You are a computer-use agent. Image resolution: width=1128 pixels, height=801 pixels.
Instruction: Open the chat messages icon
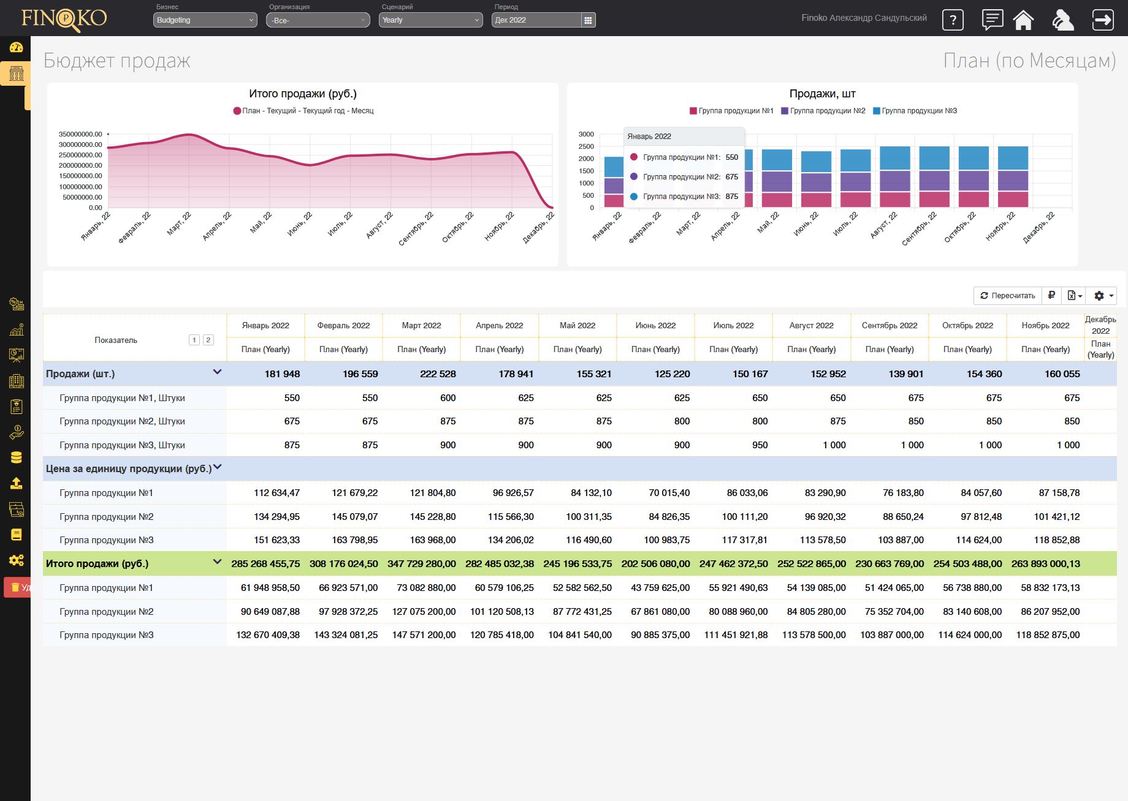click(x=992, y=20)
